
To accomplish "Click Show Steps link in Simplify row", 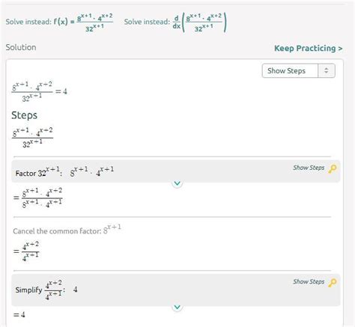I will coord(309,281).
